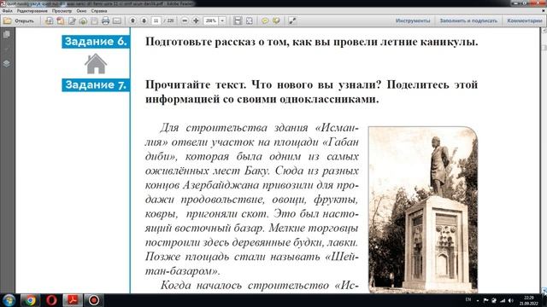The width and height of the screenshot is (547, 307).
Task: Click the cloud upload icon in toolbar
Action: (x=83, y=20)
